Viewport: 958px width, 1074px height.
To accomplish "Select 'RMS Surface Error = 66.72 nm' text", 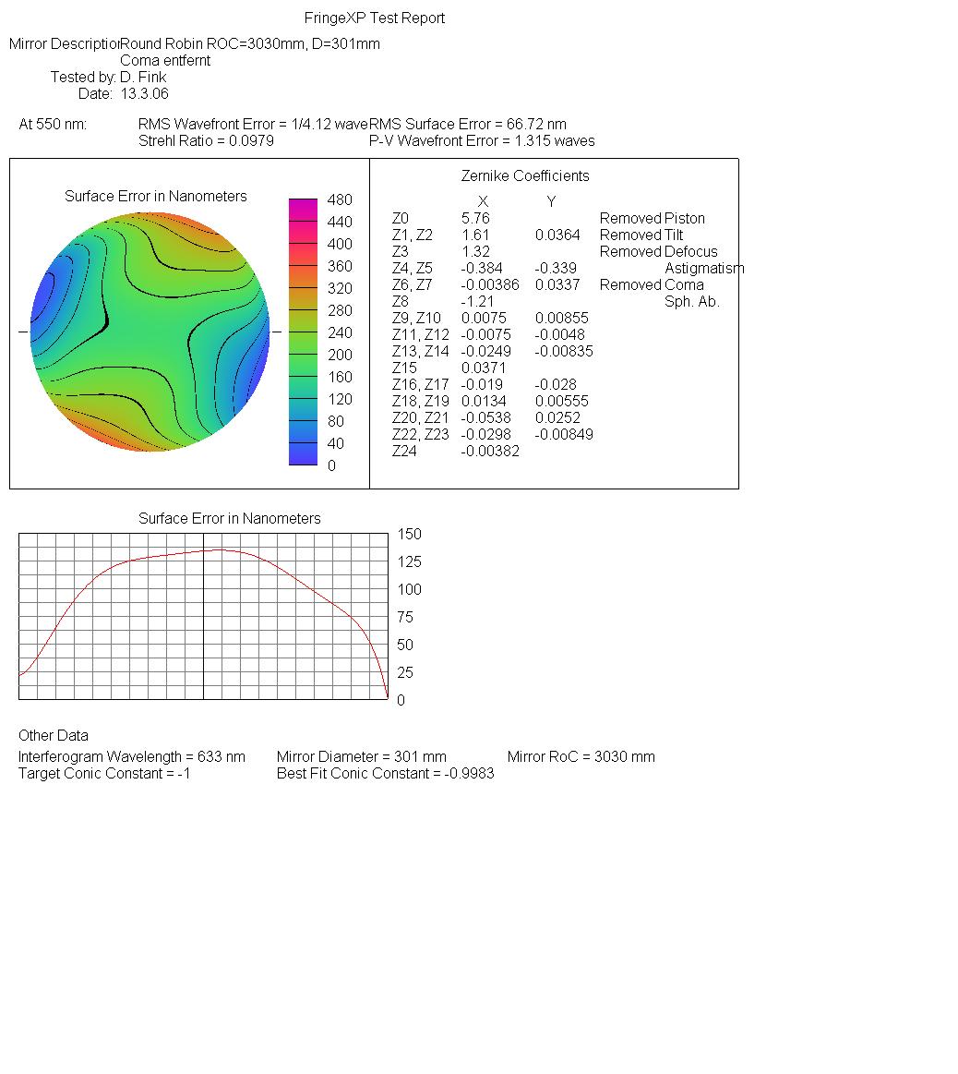I will click(x=468, y=124).
